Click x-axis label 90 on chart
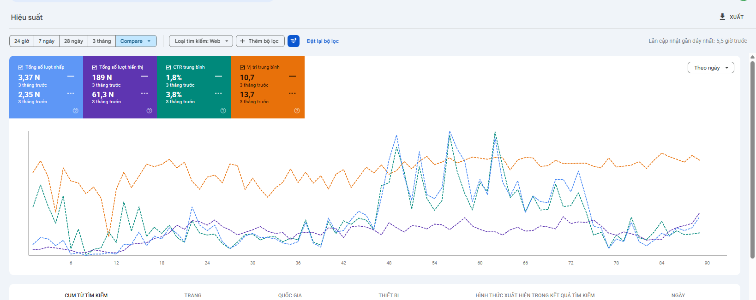Screen dimensions: 756x300 [x=707, y=263]
